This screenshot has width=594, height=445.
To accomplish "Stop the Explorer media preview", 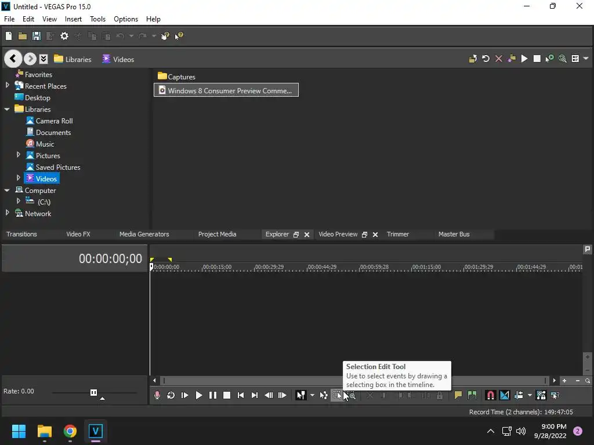I will tap(537, 59).
